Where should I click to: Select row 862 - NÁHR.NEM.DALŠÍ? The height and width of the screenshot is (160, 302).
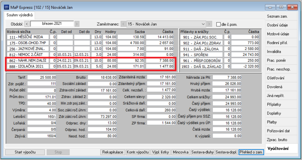pyautogui.click(x=90, y=60)
